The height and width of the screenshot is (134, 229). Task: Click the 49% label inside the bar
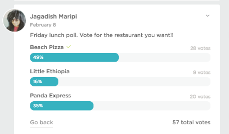coord(38,57)
